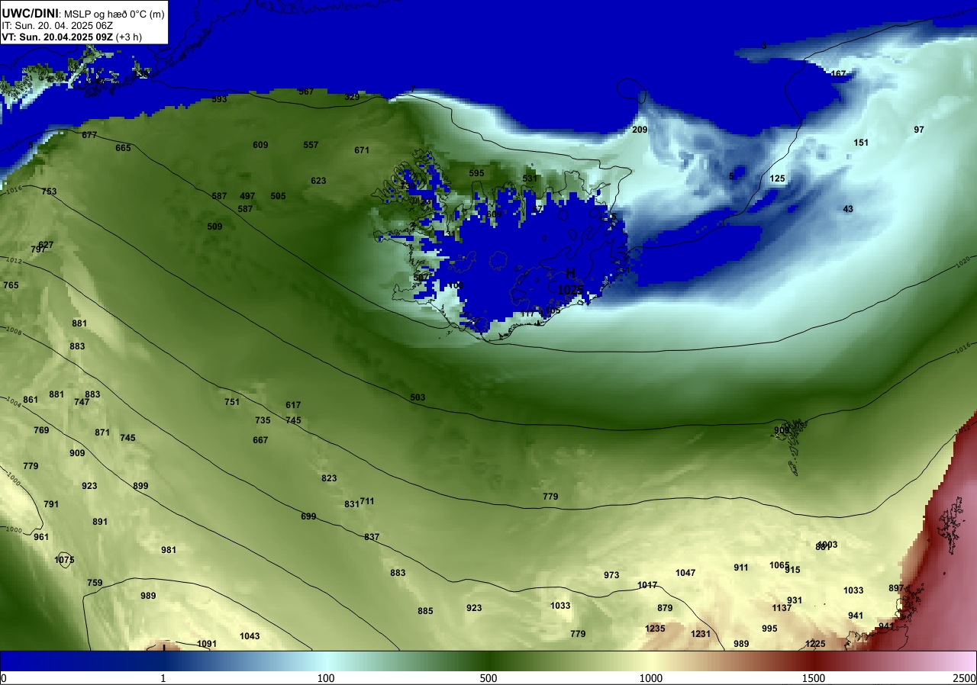Click the 1012 isobar label

(15, 262)
